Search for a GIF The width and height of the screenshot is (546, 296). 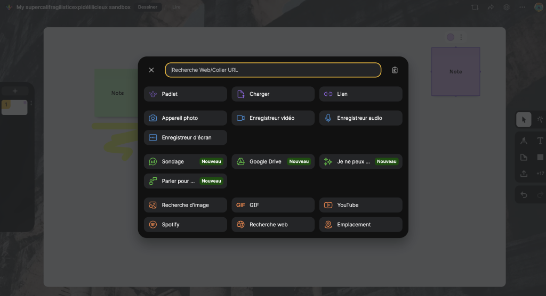[x=273, y=205]
